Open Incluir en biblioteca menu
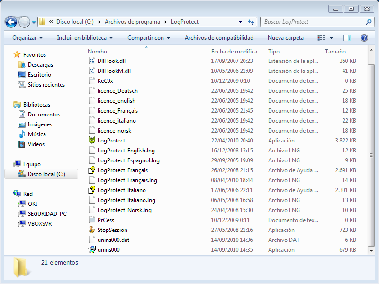The image size is (379, 284). point(85,38)
